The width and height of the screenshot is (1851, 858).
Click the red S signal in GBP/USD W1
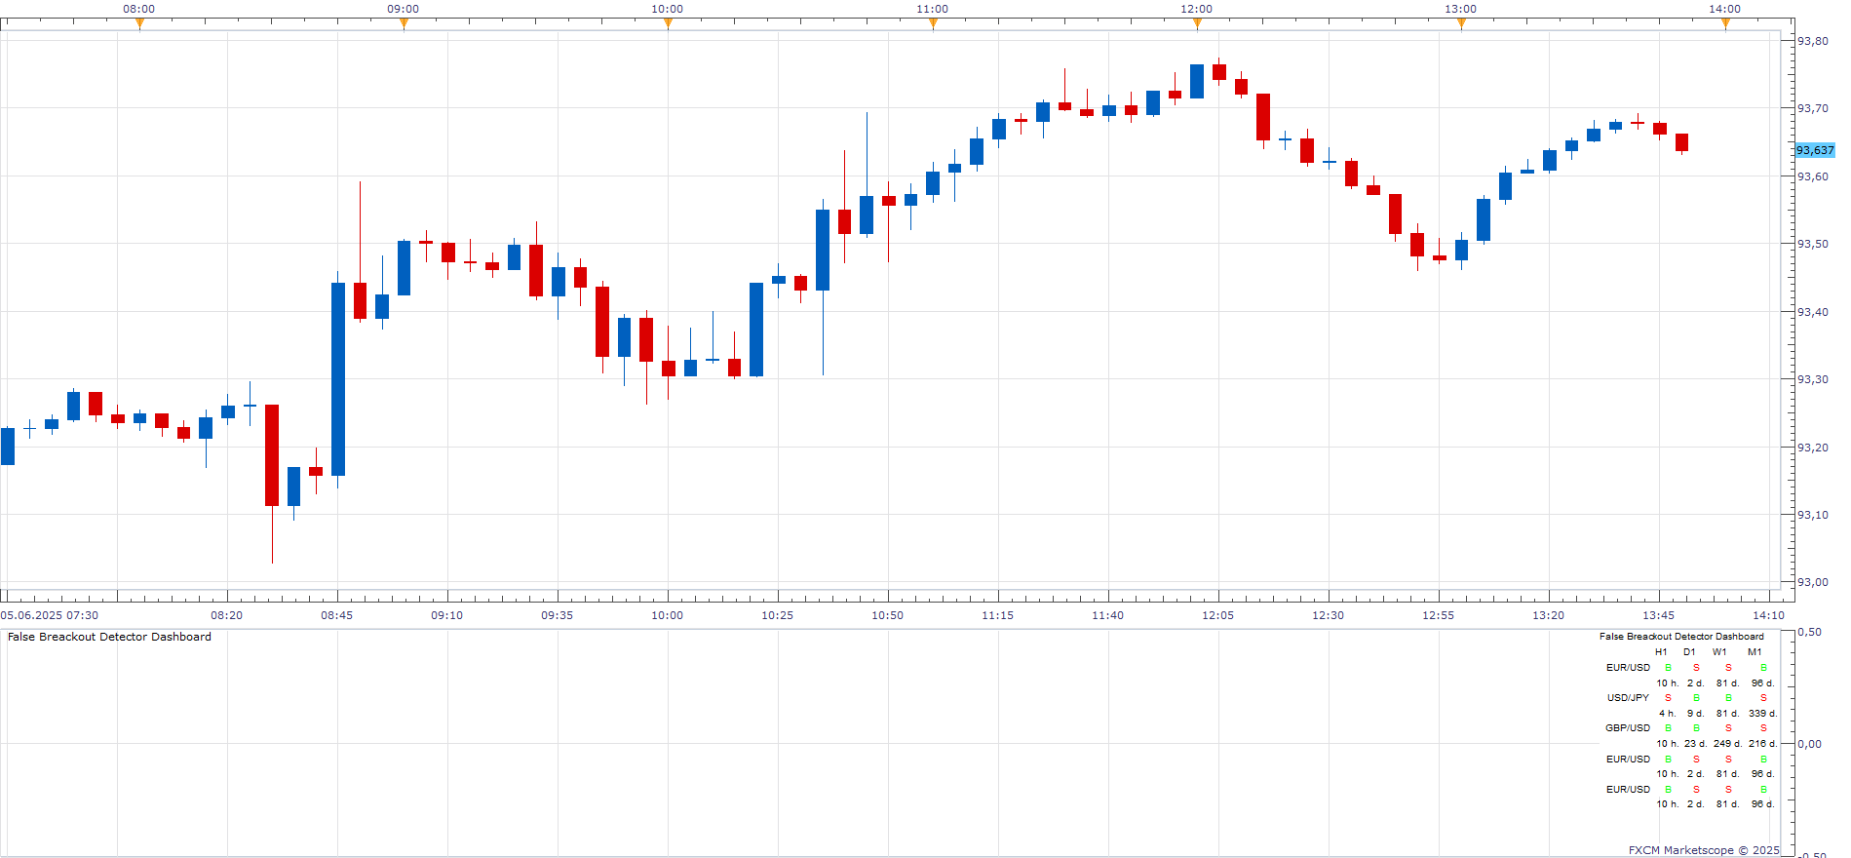[x=1728, y=728]
